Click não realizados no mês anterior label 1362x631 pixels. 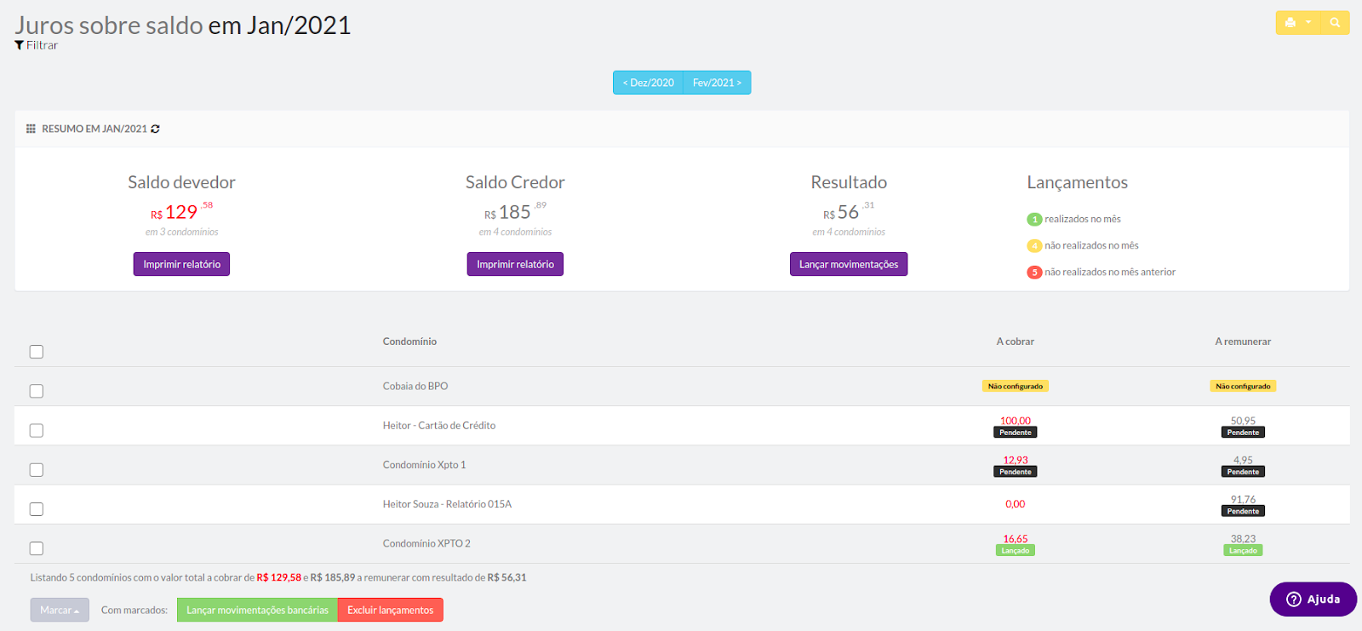pyautogui.click(x=1110, y=272)
